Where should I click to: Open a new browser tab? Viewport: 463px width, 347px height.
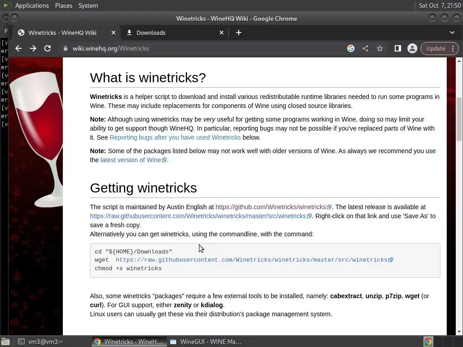tap(239, 33)
